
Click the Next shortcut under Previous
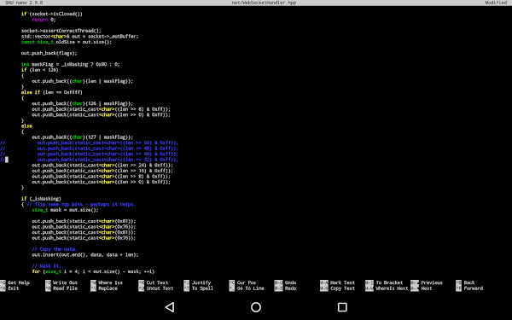(426, 288)
